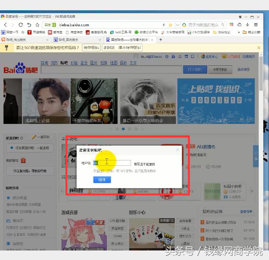Viewport: 269px width, 260px height.
Task: Click the 用户名 input field in dialog
Action: [x=112, y=163]
